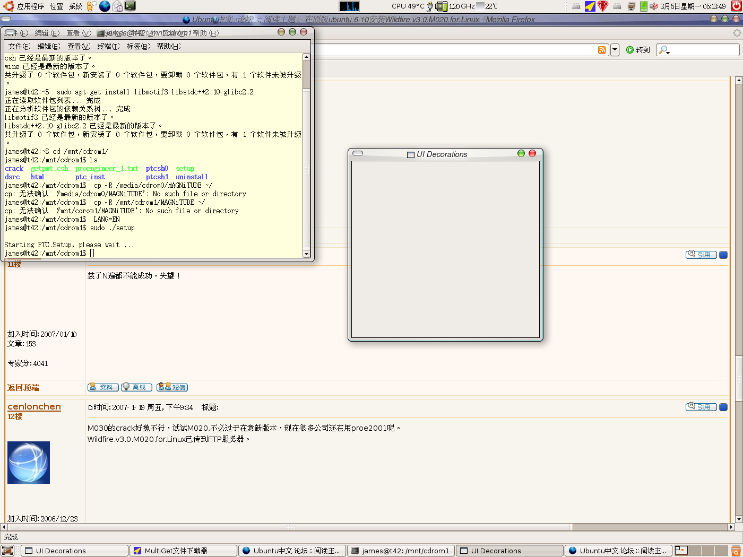Viewport: 743px width, 557px height.
Task: Launch terminal from the top panel icon
Action: click(x=130, y=6)
